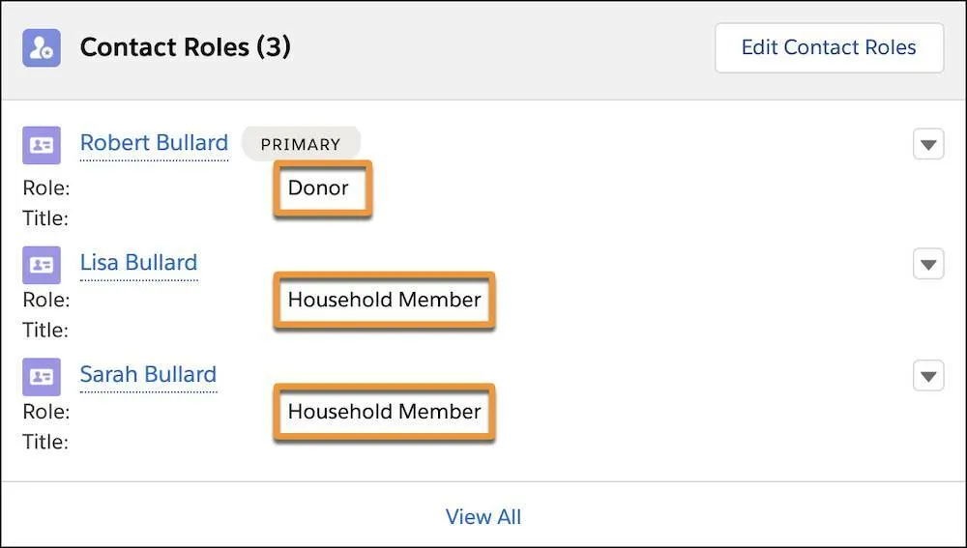Click contact icon beside Robert Bullard
This screenshot has height=548, width=967.
tap(42, 145)
